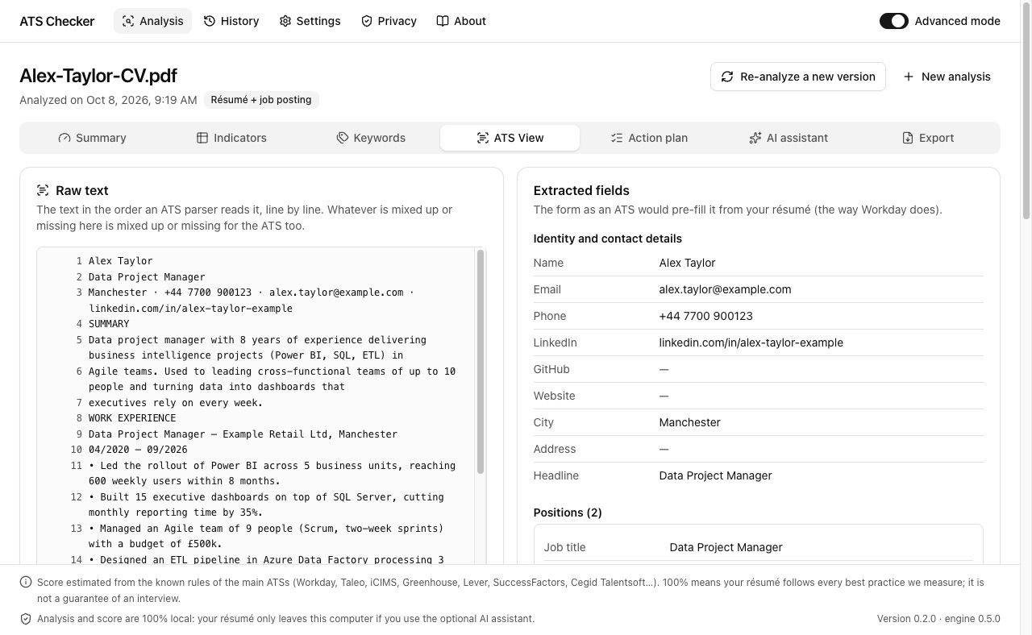Click the Résumé + job posting badge
The image size is (1032, 635).
pyautogui.click(x=261, y=100)
